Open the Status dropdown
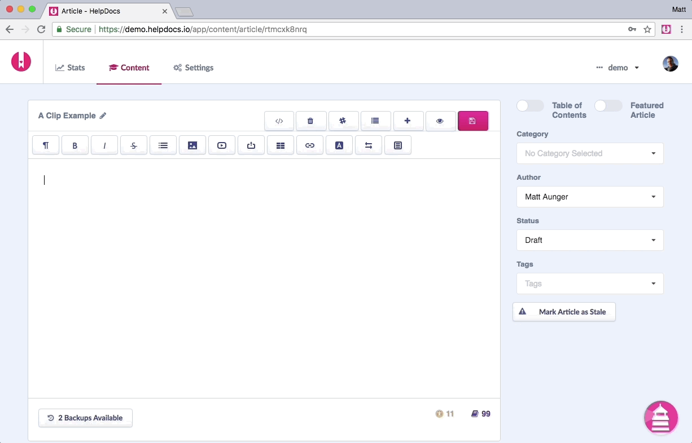Screen dimensions: 692x443 coord(590,240)
